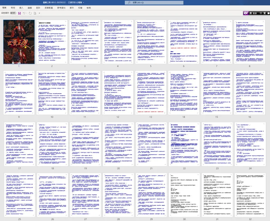Expand the customize quick access toolbar arrow
Image resolution: width=270 pixels, height=221 pixels.
tap(39, 13)
